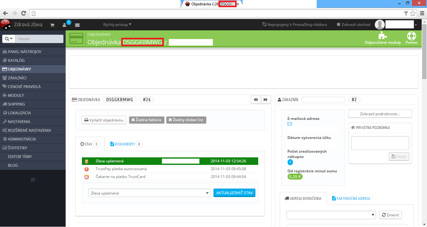Open the delivery address dropdown

coord(331,215)
